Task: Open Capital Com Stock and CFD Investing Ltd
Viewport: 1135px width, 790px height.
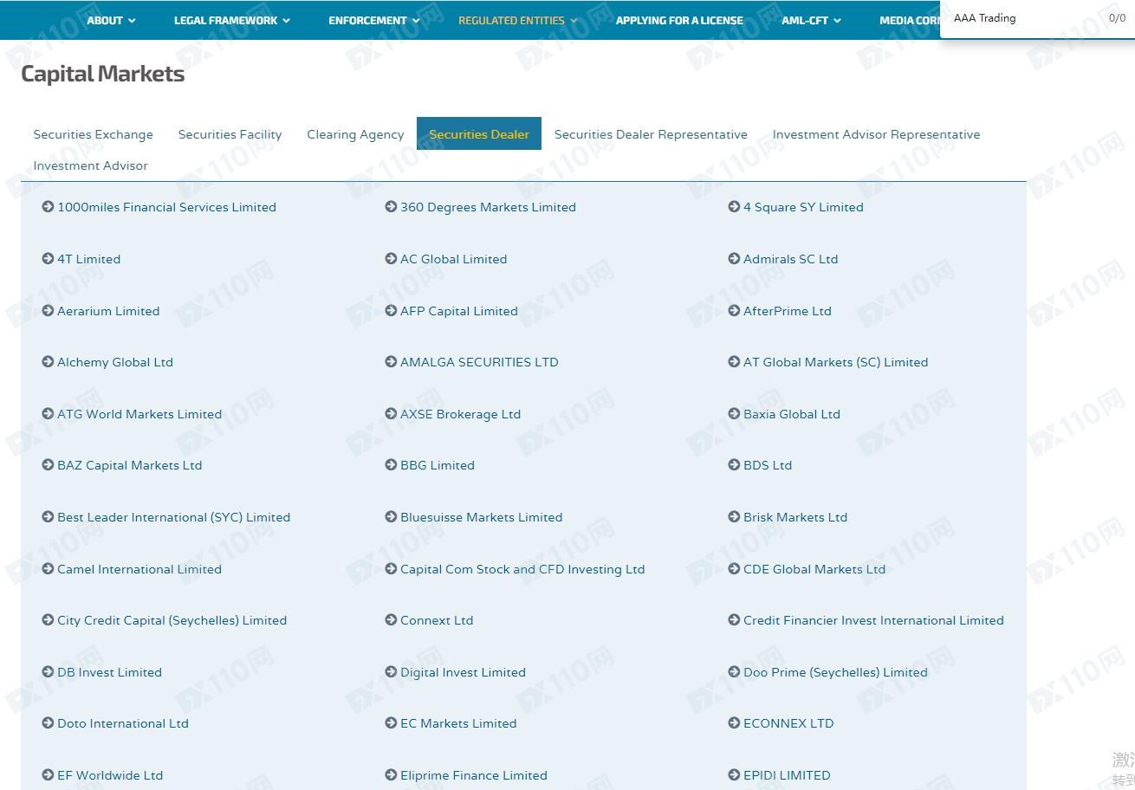Action: pos(522,569)
